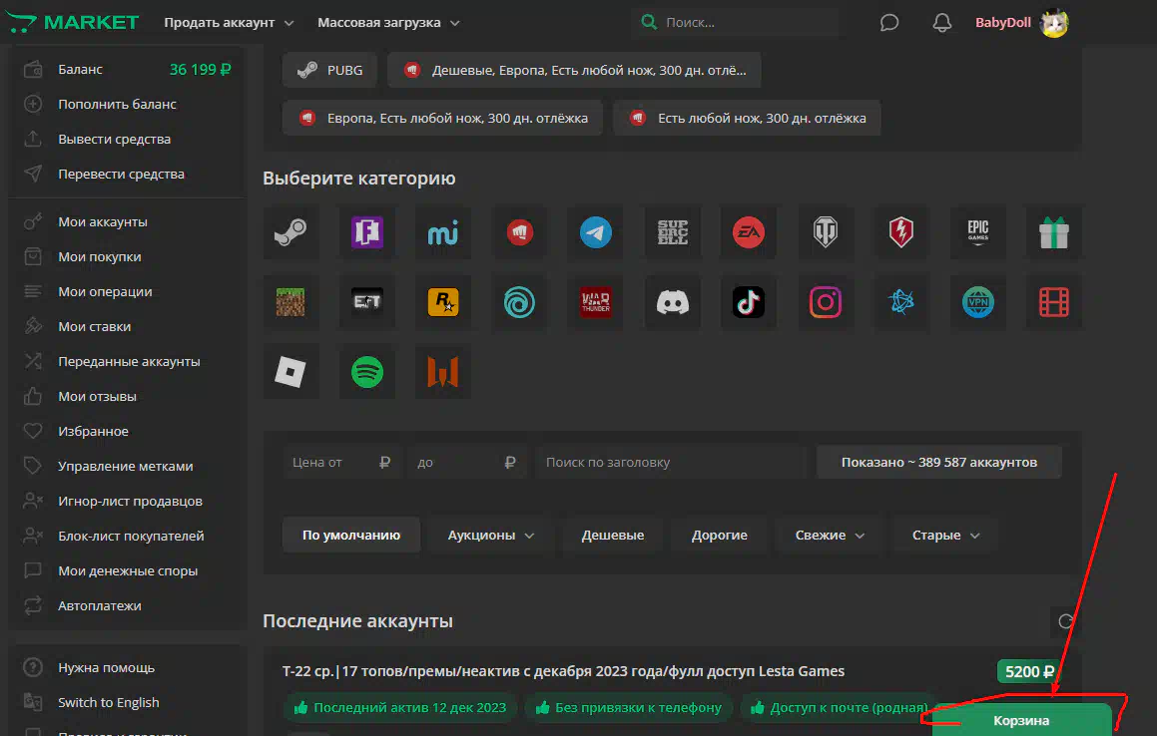The height and width of the screenshot is (736, 1157).
Task: Open the chat messages icon in header
Action: [889, 22]
